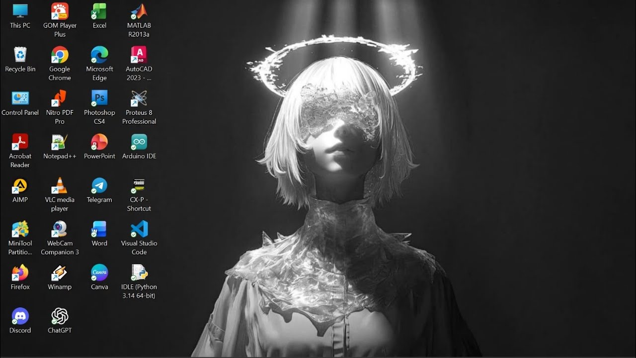Select the MiniTool Partition shortcut
This screenshot has width=636, height=358.
tap(20, 229)
